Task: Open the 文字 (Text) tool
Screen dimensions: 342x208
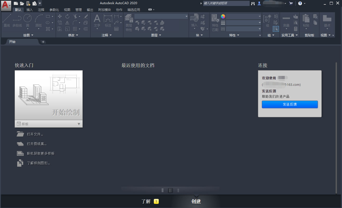Action: click(x=97, y=18)
